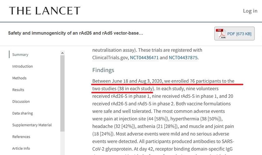Viewport: 262px width, 155px height.
Task: Click the truncated article title text
Action: pos(75,33)
